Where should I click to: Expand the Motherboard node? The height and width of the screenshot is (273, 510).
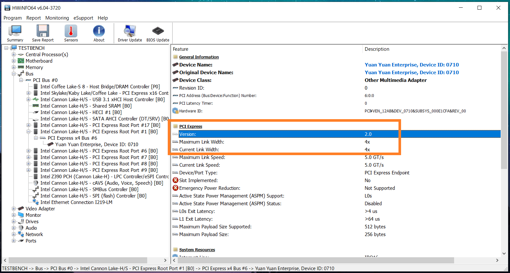[14, 61]
